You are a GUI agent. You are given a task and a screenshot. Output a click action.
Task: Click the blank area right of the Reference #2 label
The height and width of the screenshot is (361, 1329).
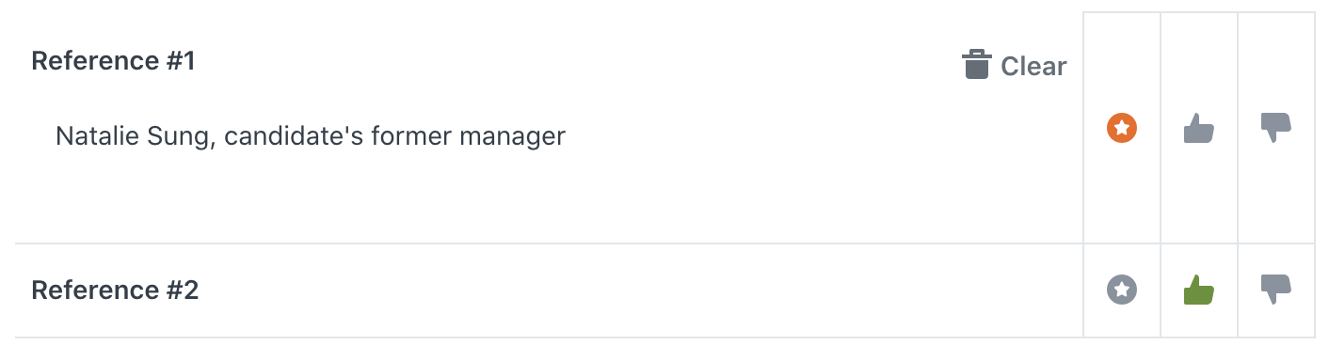click(640, 290)
